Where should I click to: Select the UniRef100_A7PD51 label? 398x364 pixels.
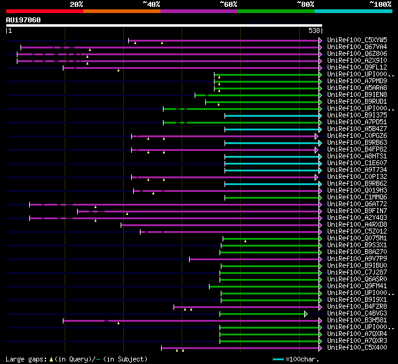click(357, 122)
